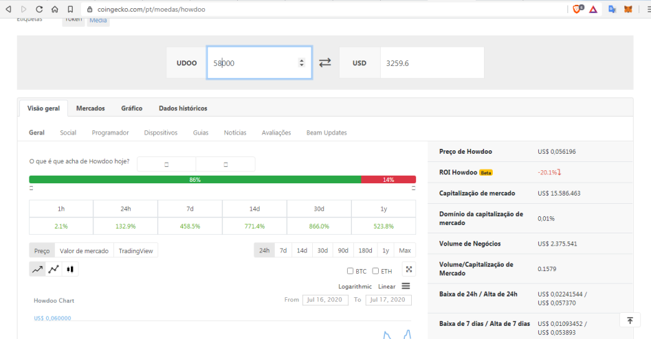Screen dimensions: 651x339
Task: Open the chart hamburger export menu
Action: point(406,286)
